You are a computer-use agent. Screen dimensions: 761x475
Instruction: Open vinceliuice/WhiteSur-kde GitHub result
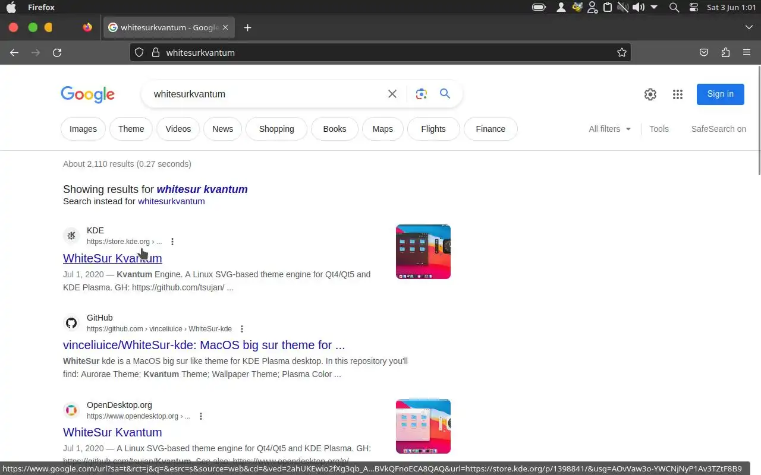point(204,345)
